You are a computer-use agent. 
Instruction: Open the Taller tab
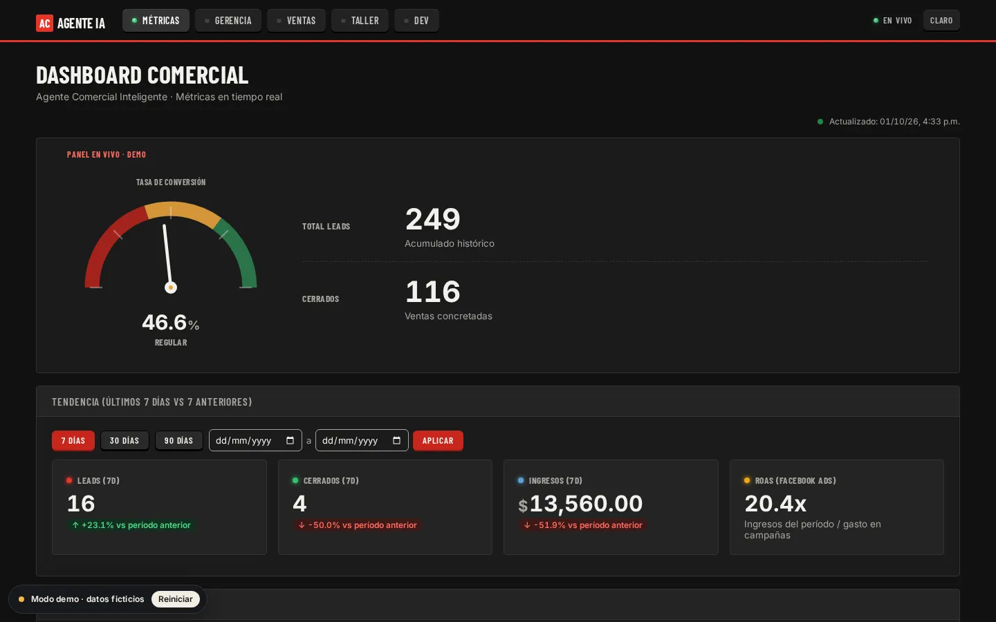click(x=360, y=21)
